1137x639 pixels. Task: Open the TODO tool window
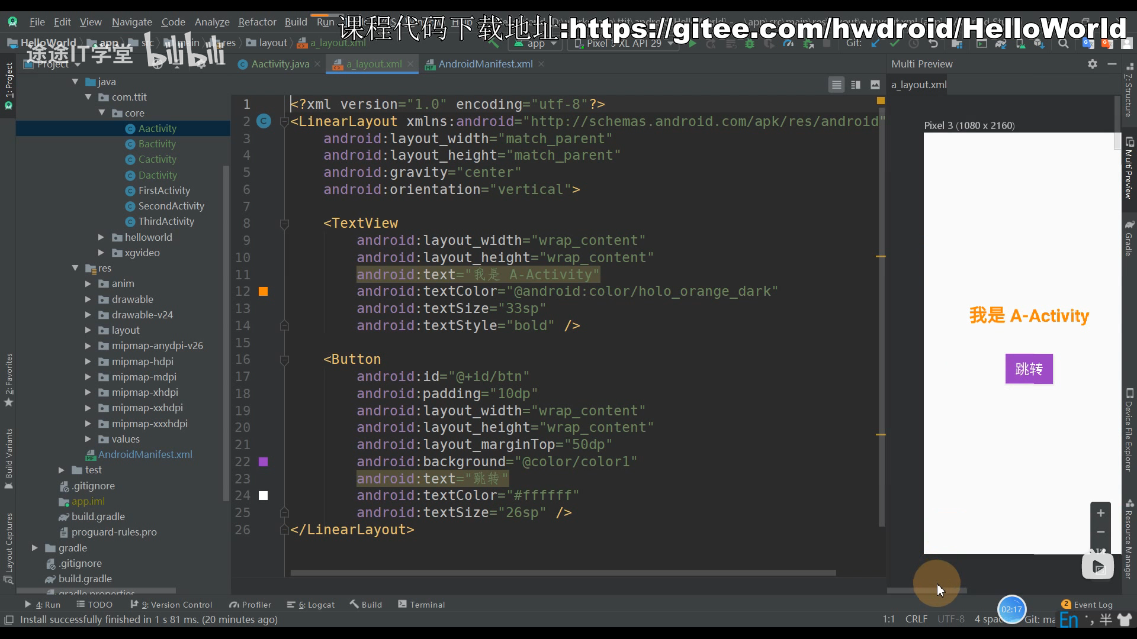tap(94, 605)
